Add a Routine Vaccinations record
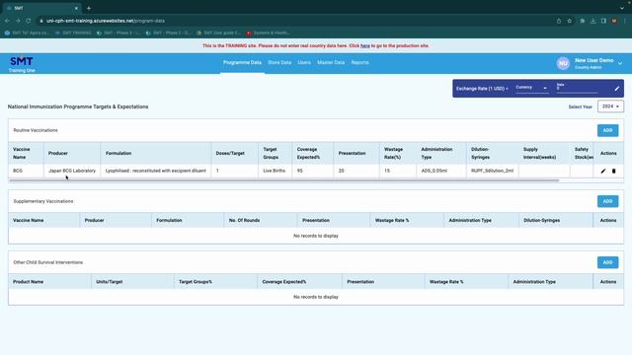This screenshot has width=632, height=355. [x=607, y=130]
